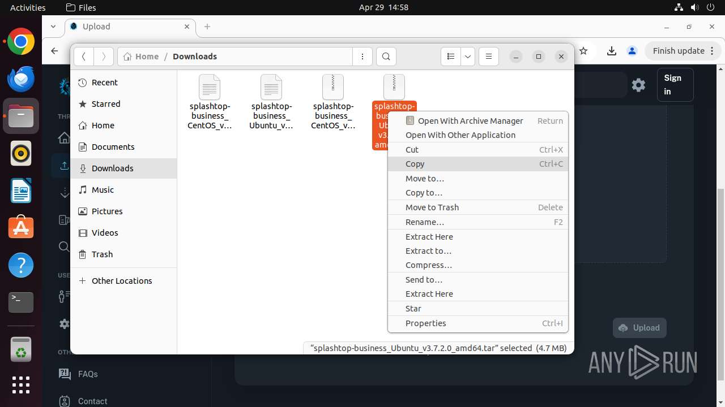The height and width of the screenshot is (407, 725).
Task: Select Move to Trash
Action: (478, 207)
